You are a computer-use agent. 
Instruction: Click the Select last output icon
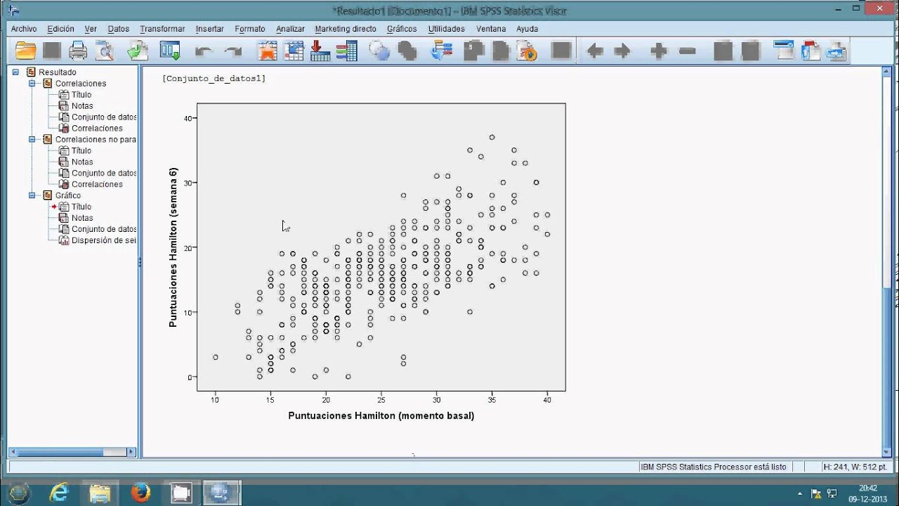point(442,51)
